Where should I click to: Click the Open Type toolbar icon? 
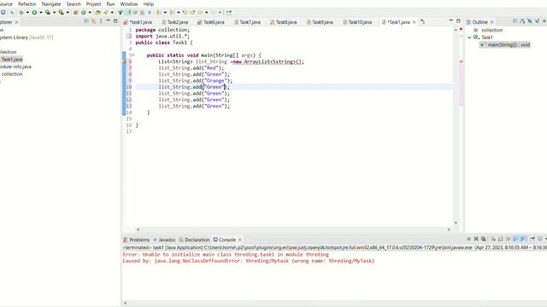(97, 12)
